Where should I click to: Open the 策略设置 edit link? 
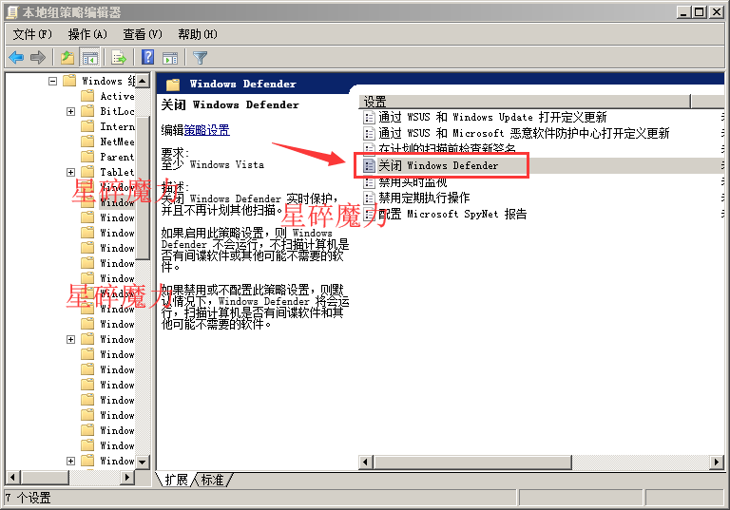[206, 130]
